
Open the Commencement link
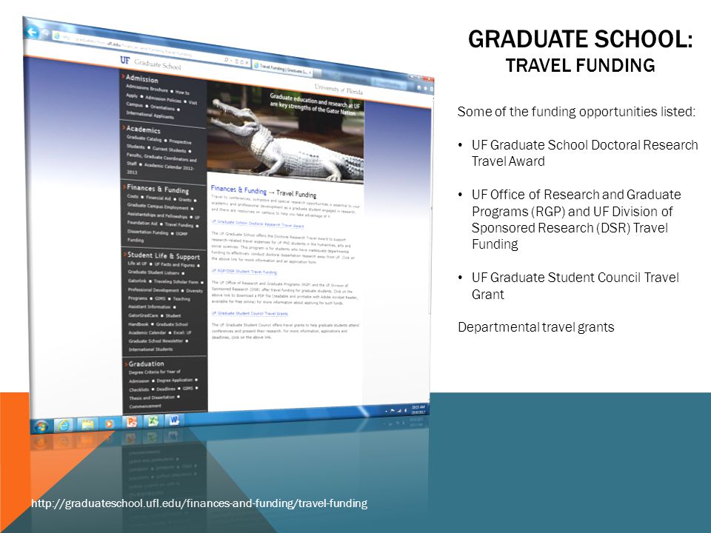pyautogui.click(x=145, y=406)
